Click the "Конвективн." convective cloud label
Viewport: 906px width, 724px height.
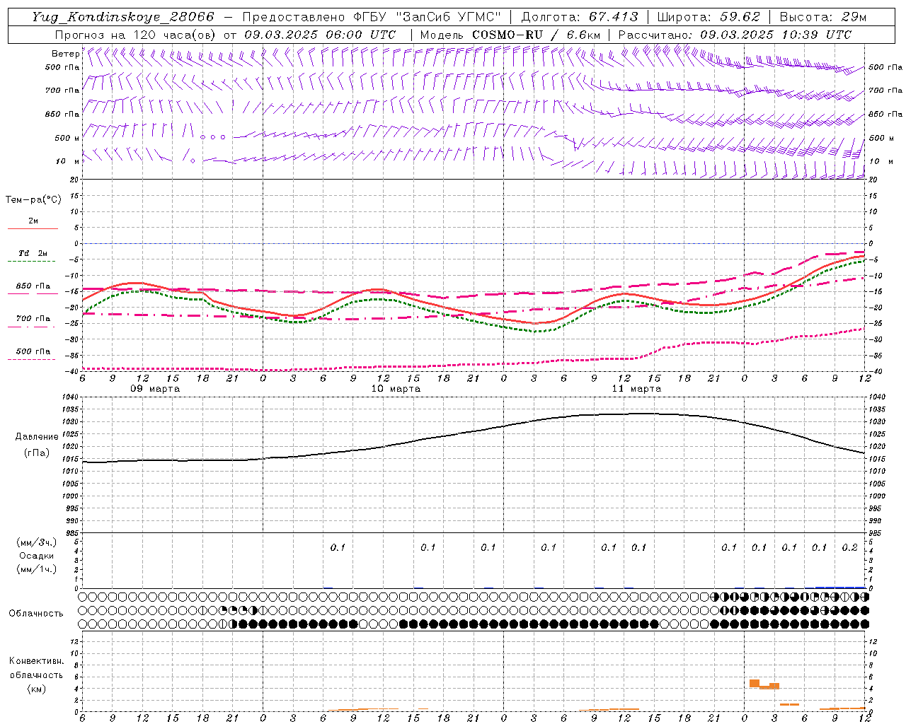coord(36,661)
